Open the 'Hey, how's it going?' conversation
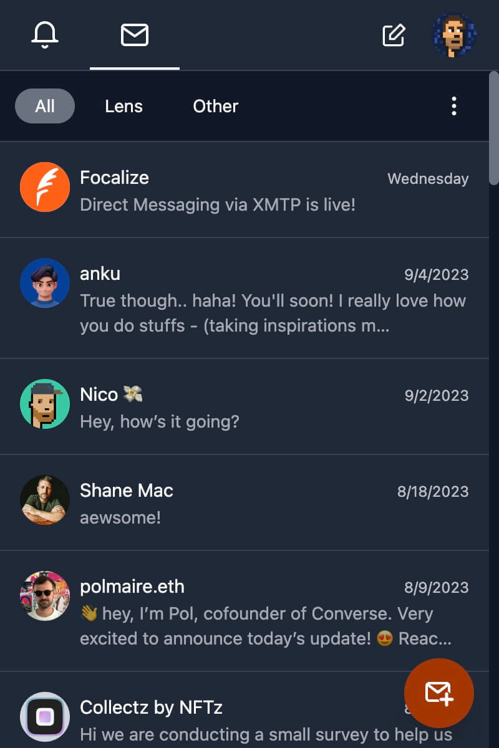Screen dimensions: 499x748 245,406
